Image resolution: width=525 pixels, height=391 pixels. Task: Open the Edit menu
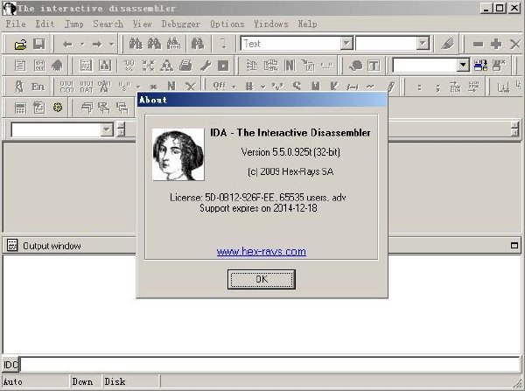click(45, 24)
